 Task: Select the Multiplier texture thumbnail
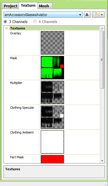(52, 92)
